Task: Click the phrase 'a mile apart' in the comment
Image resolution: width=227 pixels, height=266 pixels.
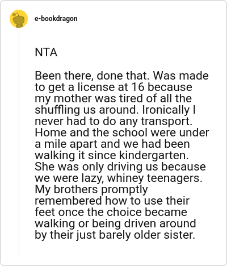Action: 66,144
